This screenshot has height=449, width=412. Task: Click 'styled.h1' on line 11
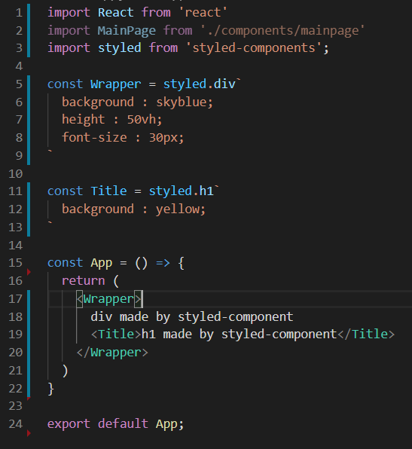pyautogui.click(x=182, y=191)
